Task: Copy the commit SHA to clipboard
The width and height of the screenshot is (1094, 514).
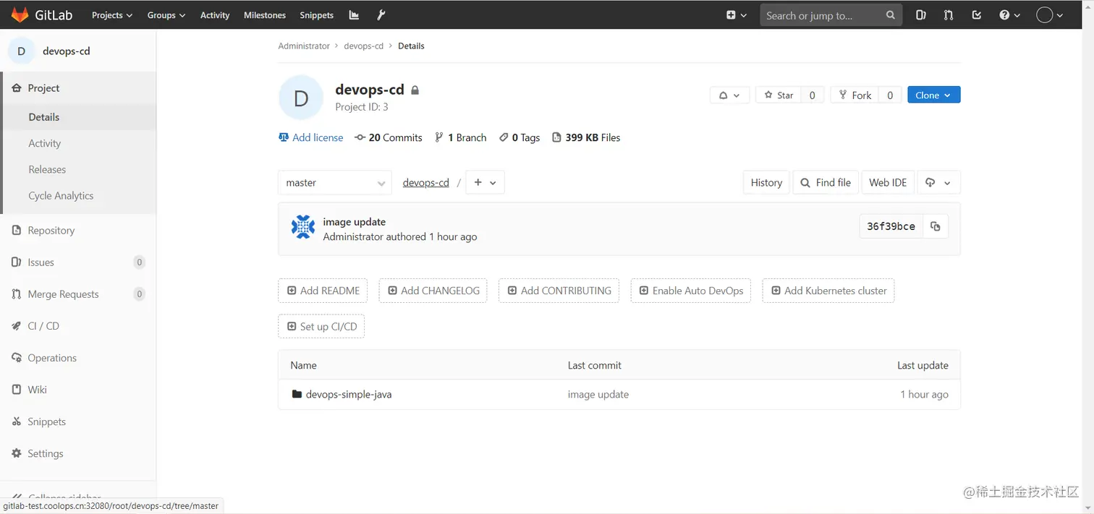Action: pyautogui.click(x=935, y=226)
